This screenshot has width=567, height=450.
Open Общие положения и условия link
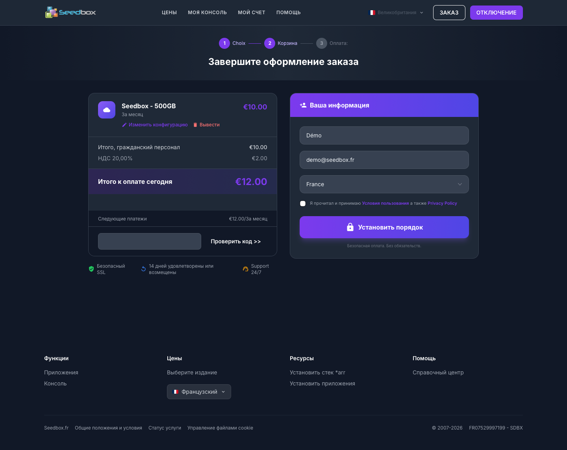(108, 428)
